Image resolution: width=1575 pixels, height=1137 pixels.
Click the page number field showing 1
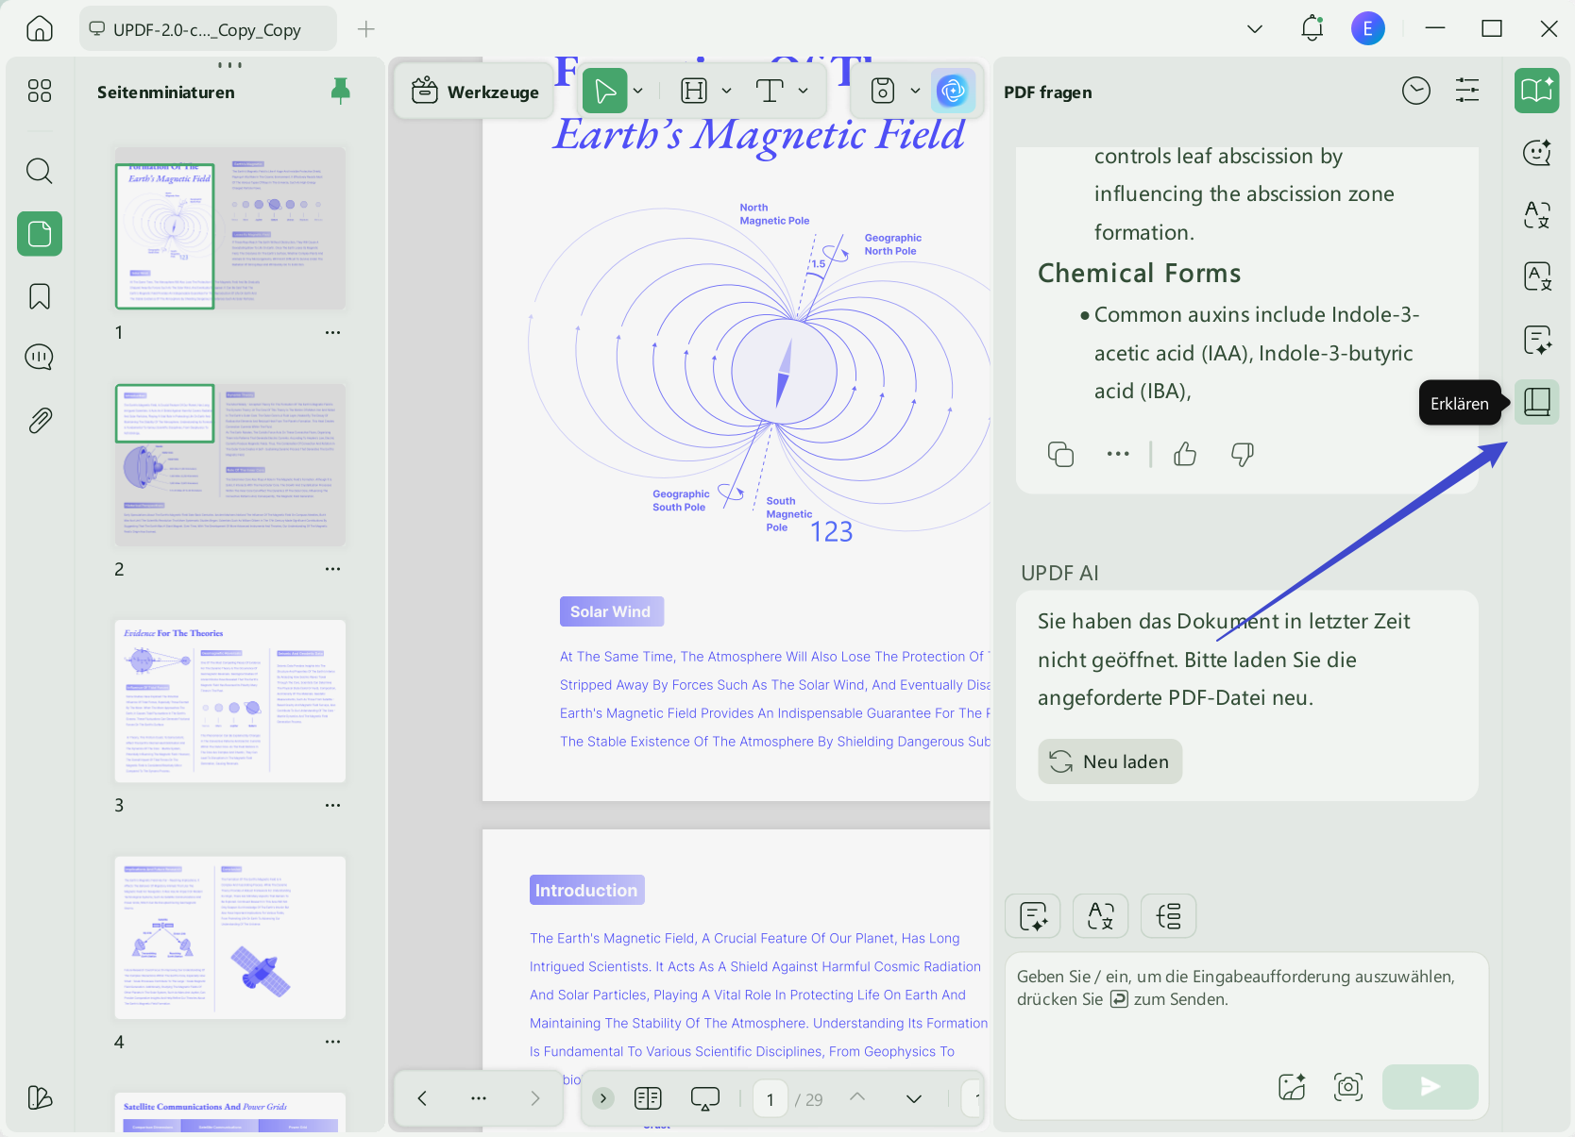pos(771,1099)
